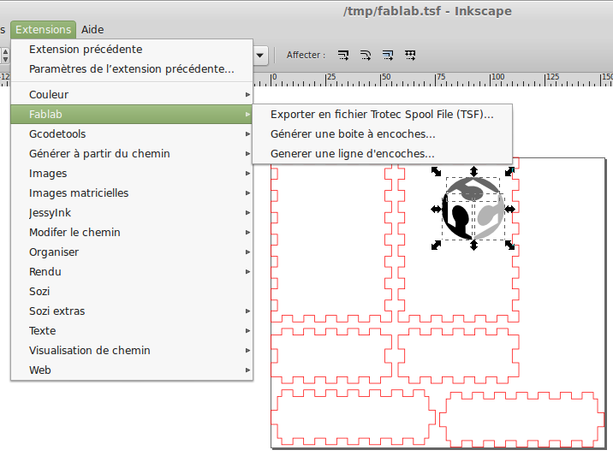Viewport: 613px width, 456px height.
Task: Toggle rounded corners scaling icon in Affecter group
Action: pyautogui.click(x=366, y=56)
